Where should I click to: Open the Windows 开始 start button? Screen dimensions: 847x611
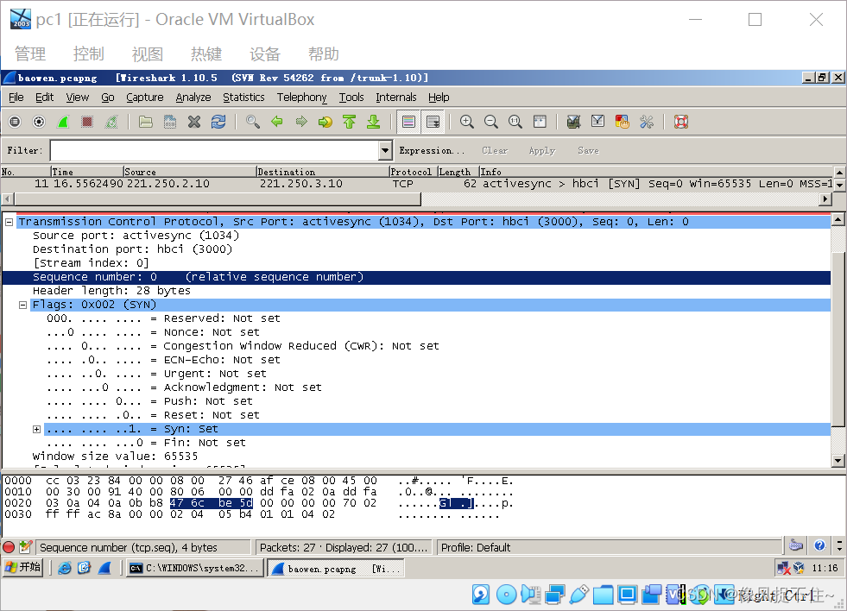[22, 567]
